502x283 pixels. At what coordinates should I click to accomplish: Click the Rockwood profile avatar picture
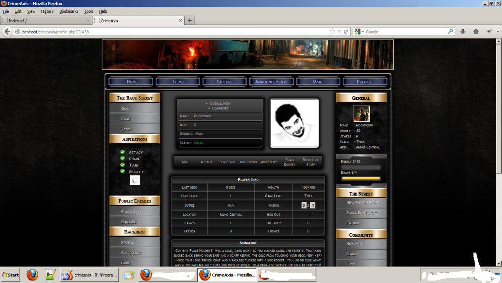(294, 123)
